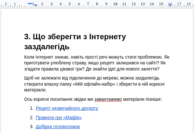
Task: Click text "згадати правила цікавої гри?"
Action: 54,69
